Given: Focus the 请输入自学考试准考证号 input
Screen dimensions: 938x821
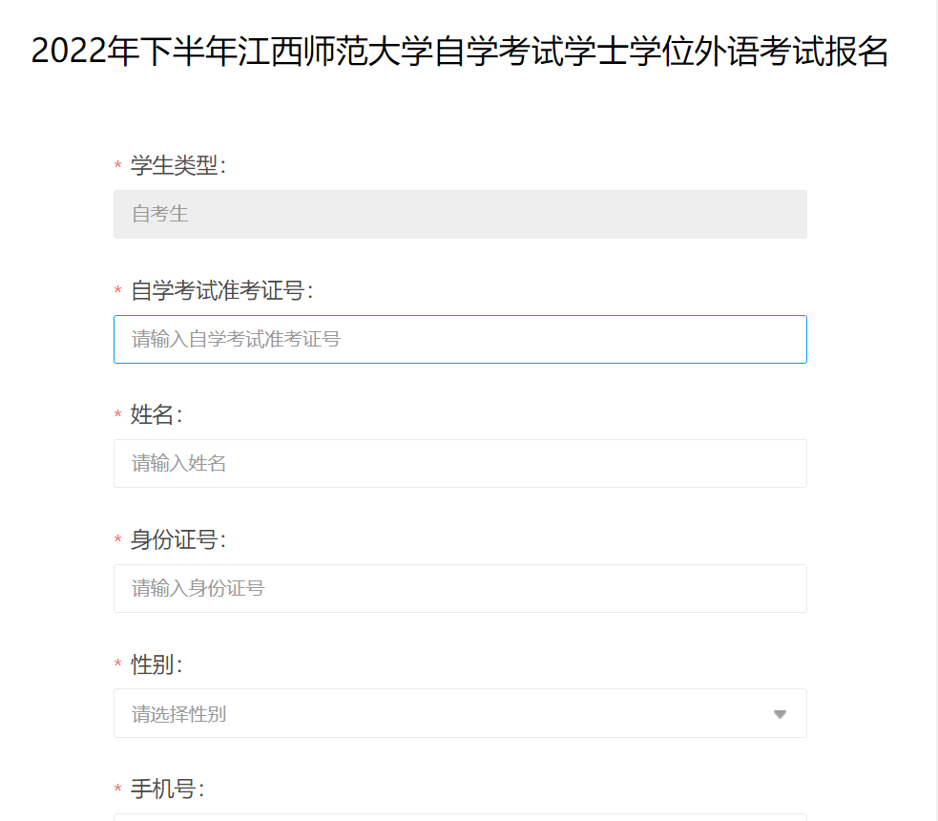Looking at the screenshot, I should (460, 339).
